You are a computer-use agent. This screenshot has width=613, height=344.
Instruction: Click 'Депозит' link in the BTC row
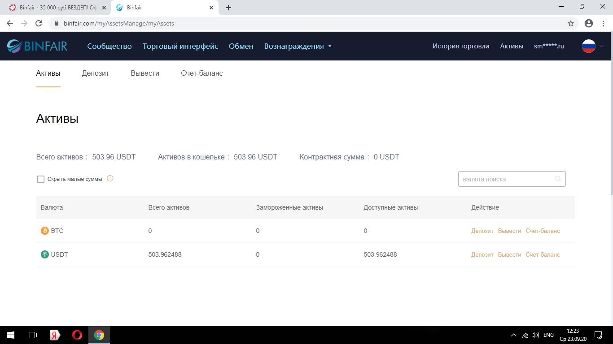[x=482, y=231]
